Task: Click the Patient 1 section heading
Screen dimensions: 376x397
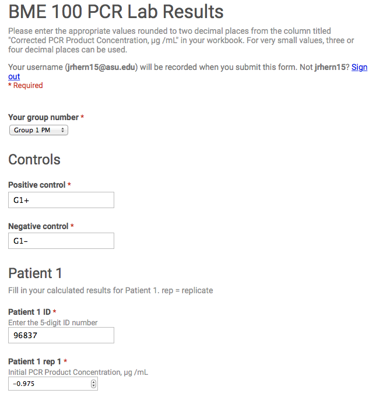Action: coord(35,273)
